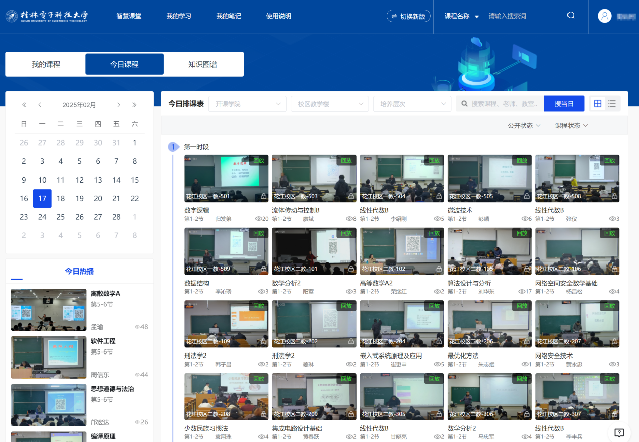This screenshot has height=442, width=639.
Task: Open the 微波技术 course title
Action: 460,210
